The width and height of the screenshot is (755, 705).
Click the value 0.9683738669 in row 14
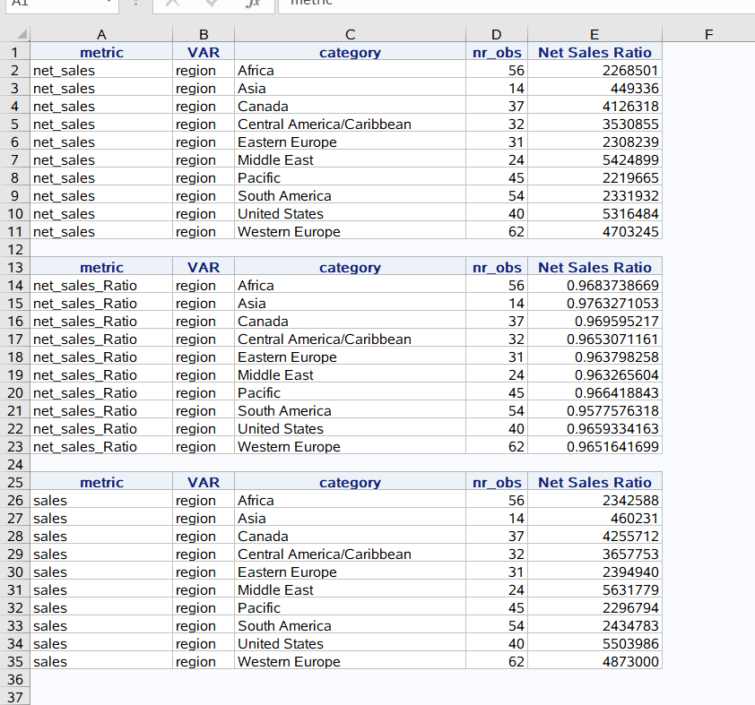tap(606, 285)
